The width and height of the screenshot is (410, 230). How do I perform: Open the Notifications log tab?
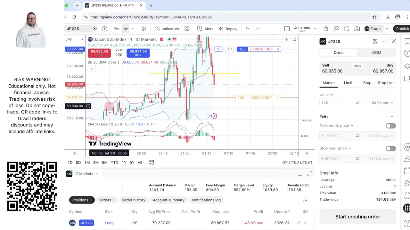tap(206, 200)
